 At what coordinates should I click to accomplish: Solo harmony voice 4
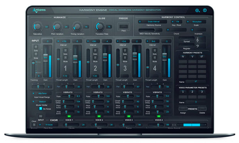(x=155, y=50)
